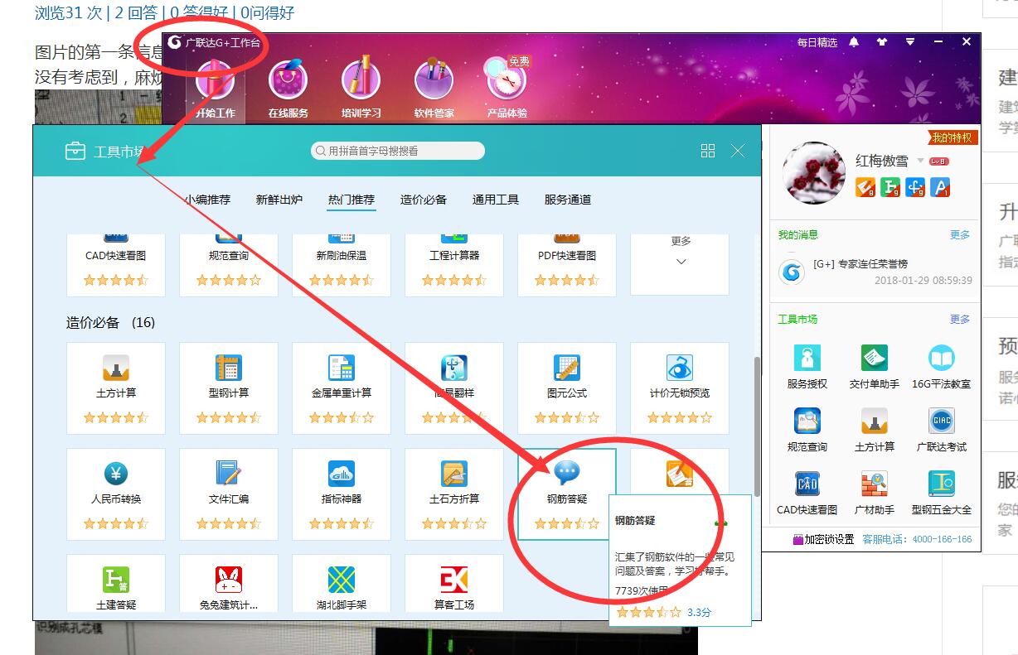This screenshot has height=655, width=1018.
Task: Launch the 兔兔建筑计 rabbit tool icon
Action: click(229, 580)
